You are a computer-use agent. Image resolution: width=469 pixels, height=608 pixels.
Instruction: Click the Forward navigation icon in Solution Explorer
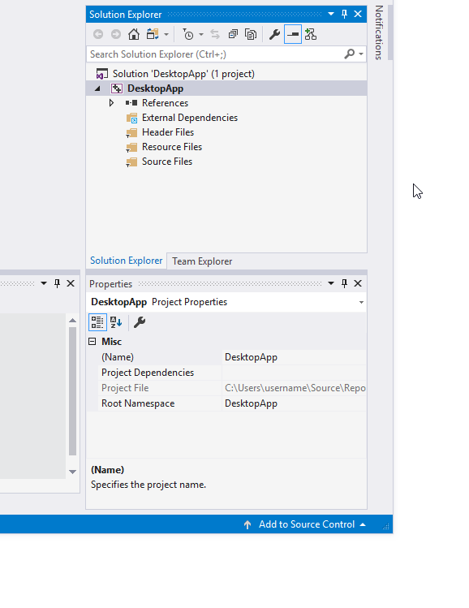click(116, 35)
